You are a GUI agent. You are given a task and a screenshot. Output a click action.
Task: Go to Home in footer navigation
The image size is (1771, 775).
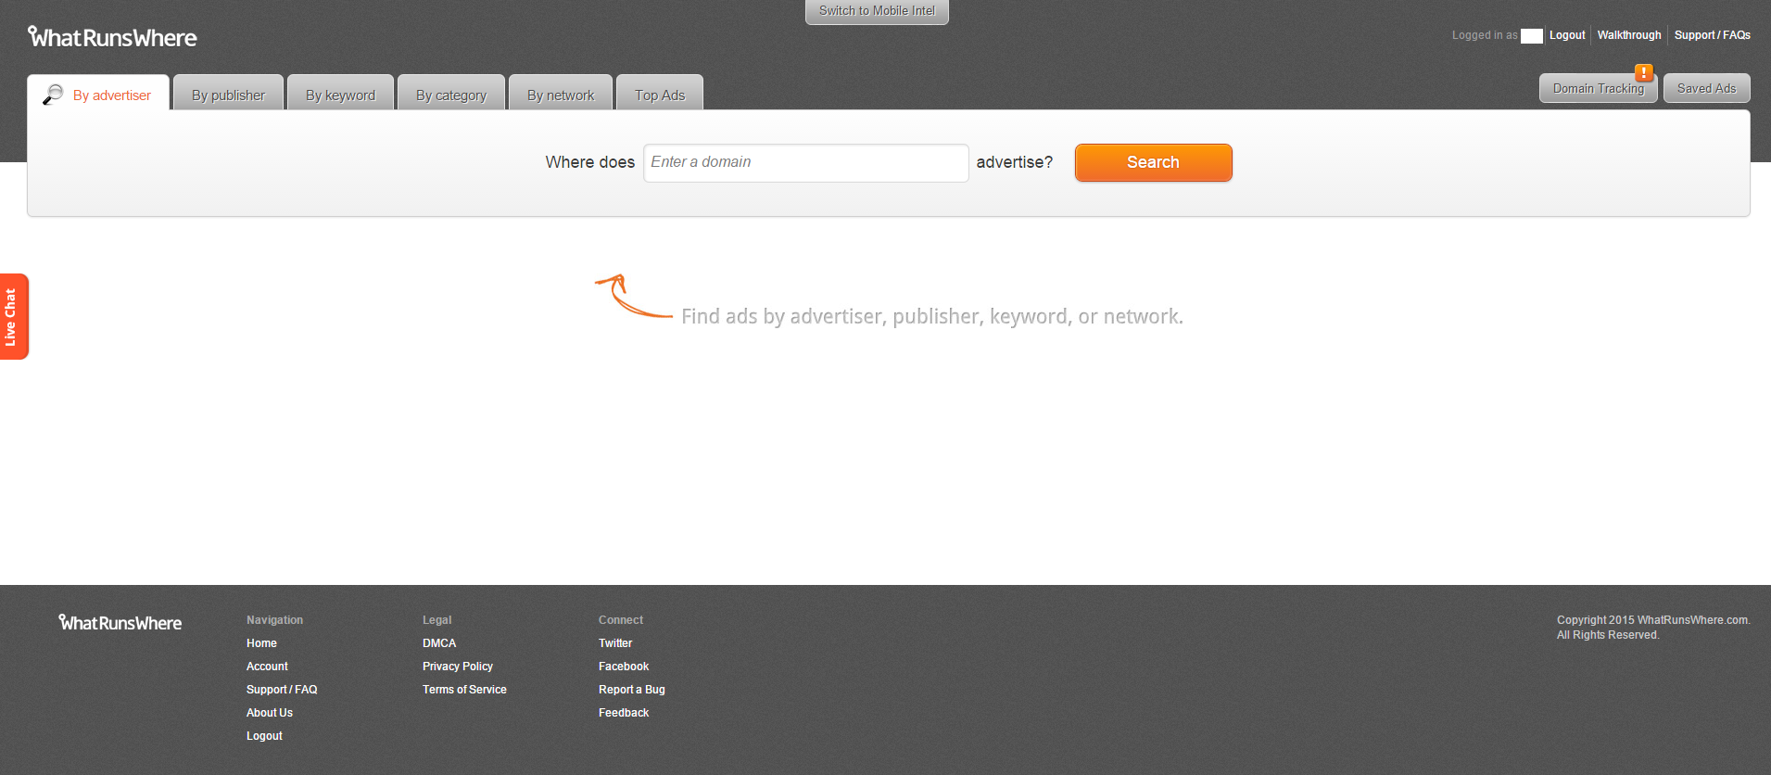click(x=261, y=643)
